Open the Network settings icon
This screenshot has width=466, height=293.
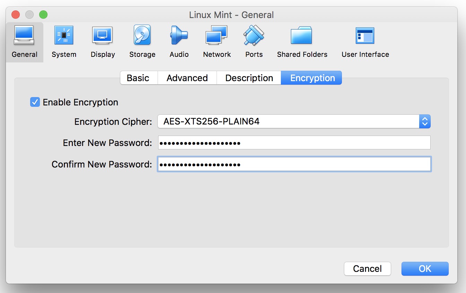coord(217,36)
